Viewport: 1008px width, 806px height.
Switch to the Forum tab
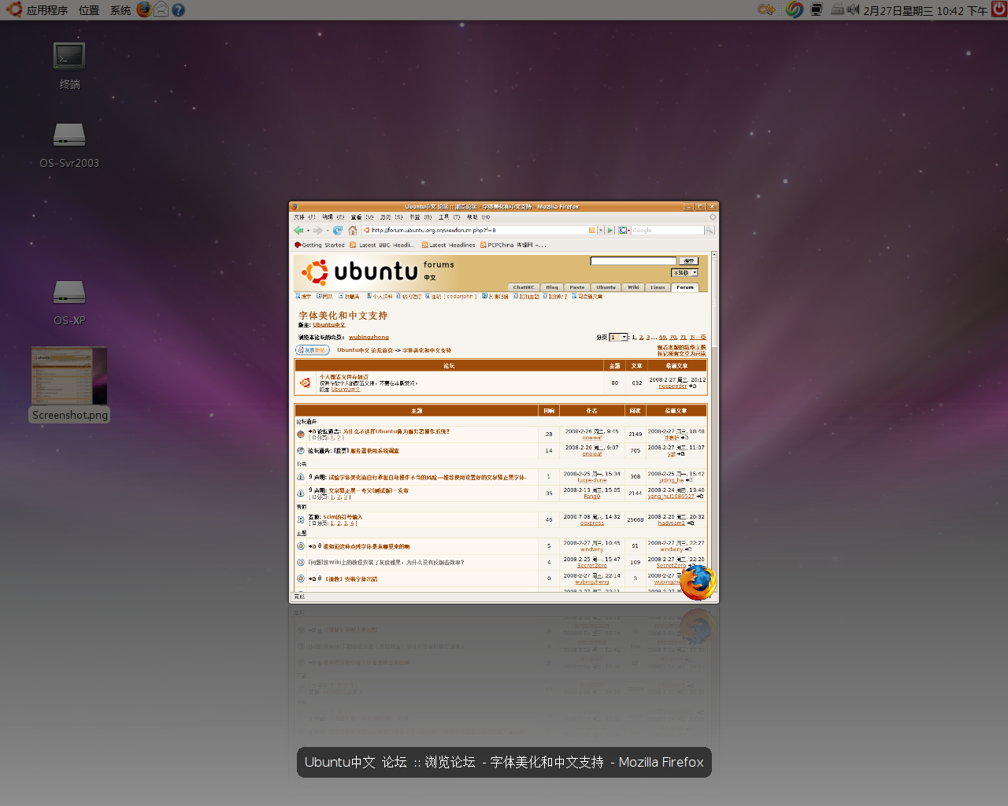point(685,287)
